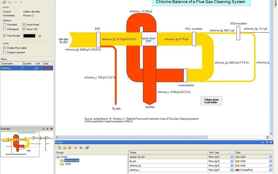Click the Unit column header in Flows table
The height and width of the screenshot is (174, 278).
point(38,63)
